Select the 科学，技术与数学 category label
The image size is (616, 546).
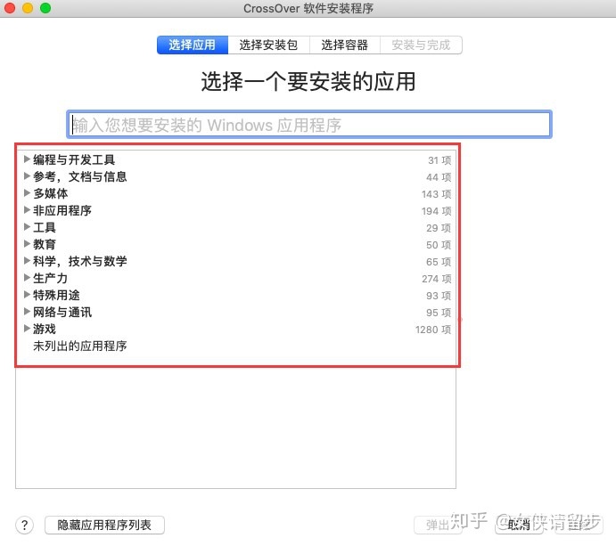click(79, 261)
